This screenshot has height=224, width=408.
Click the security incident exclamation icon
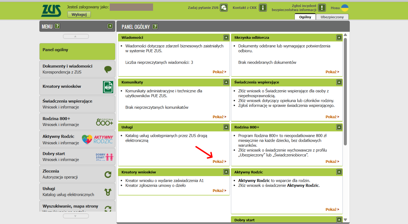click(x=322, y=8)
